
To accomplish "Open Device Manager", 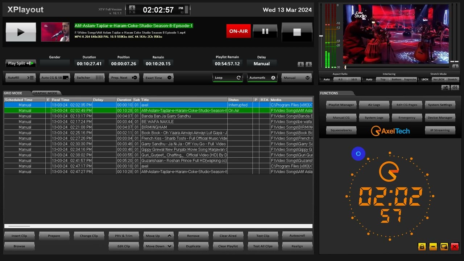I will click(x=440, y=118).
